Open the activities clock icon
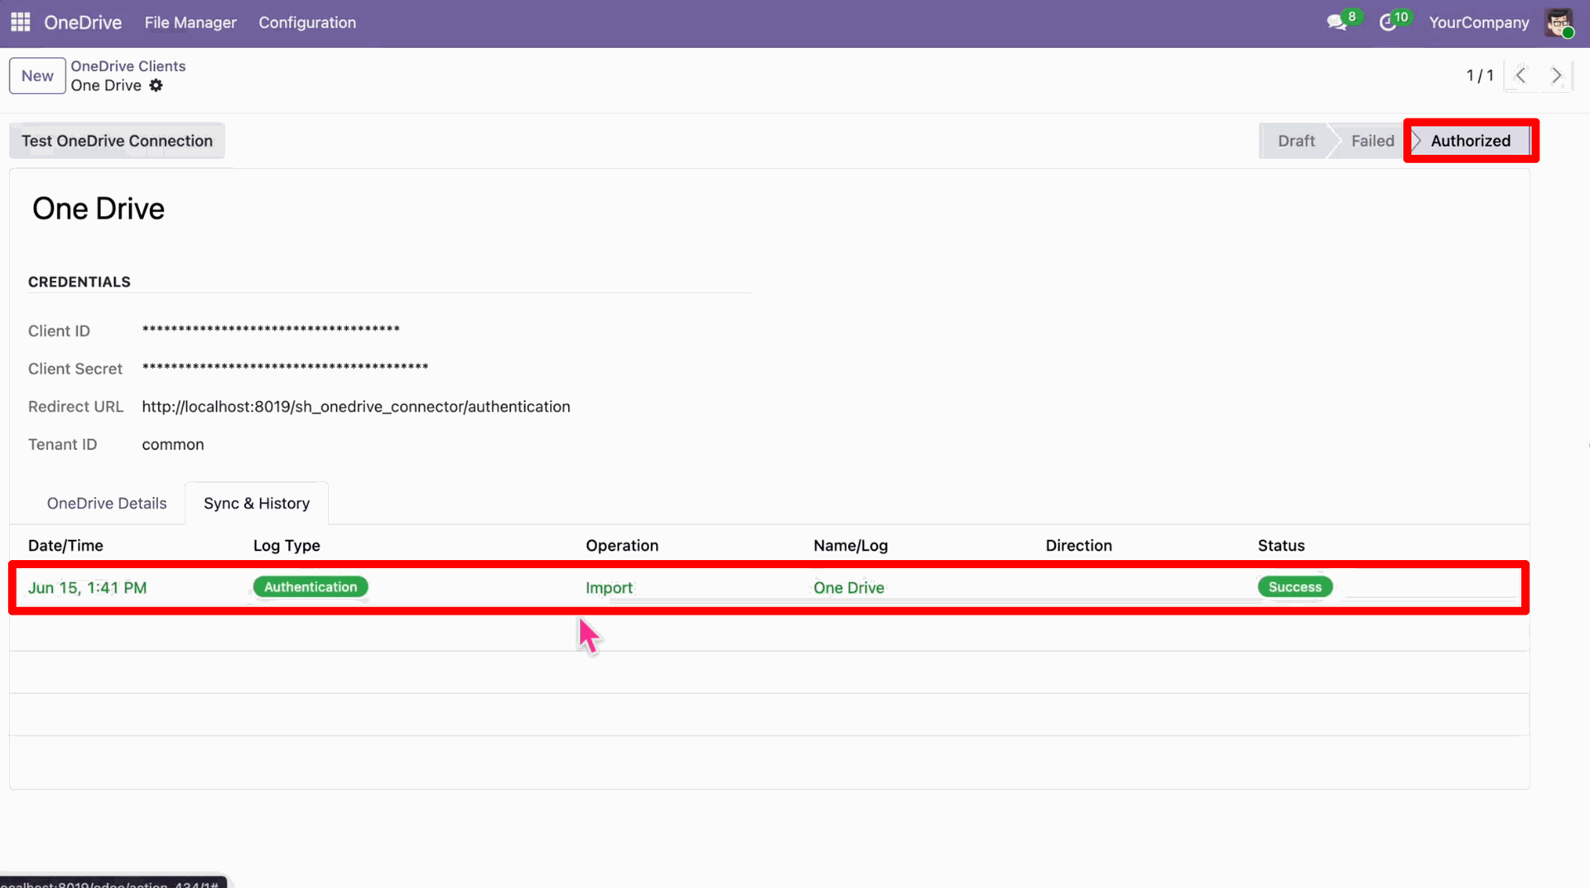This screenshot has width=1590, height=888. pyautogui.click(x=1388, y=22)
